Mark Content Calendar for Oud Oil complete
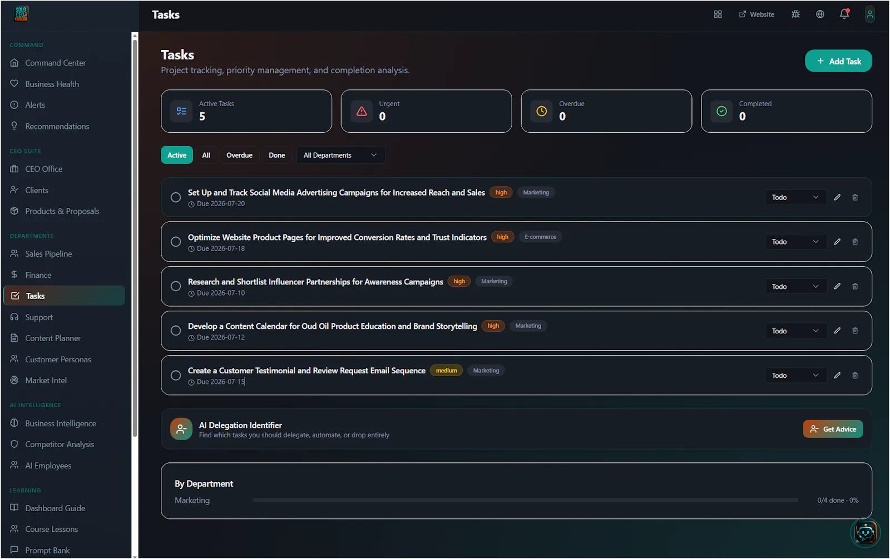890x559 pixels. [x=176, y=331]
